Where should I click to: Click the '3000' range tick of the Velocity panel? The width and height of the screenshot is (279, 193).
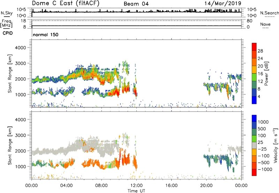(21, 135)
